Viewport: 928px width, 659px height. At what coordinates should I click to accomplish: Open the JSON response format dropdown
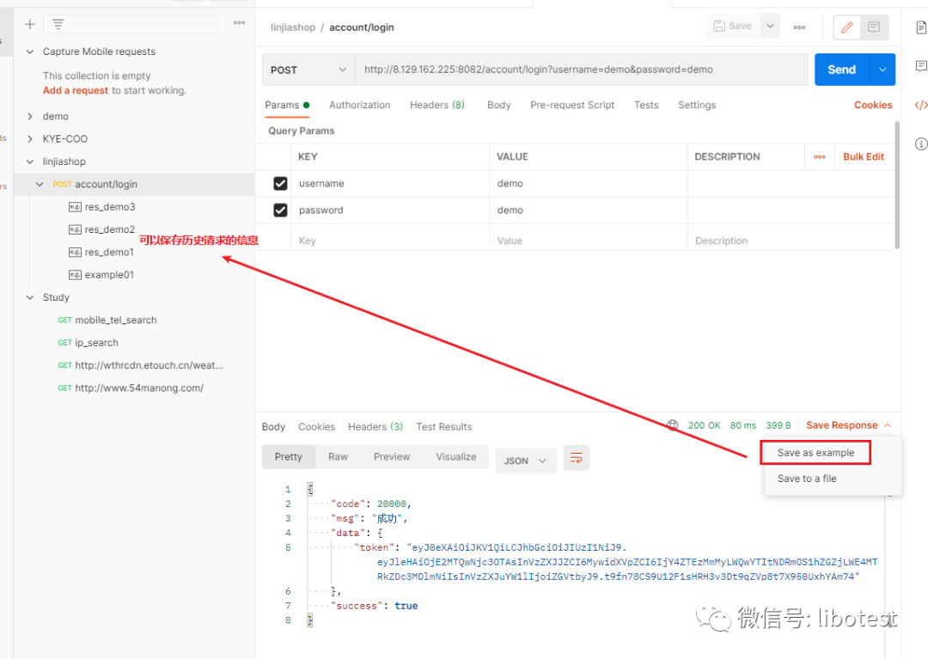[525, 461]
